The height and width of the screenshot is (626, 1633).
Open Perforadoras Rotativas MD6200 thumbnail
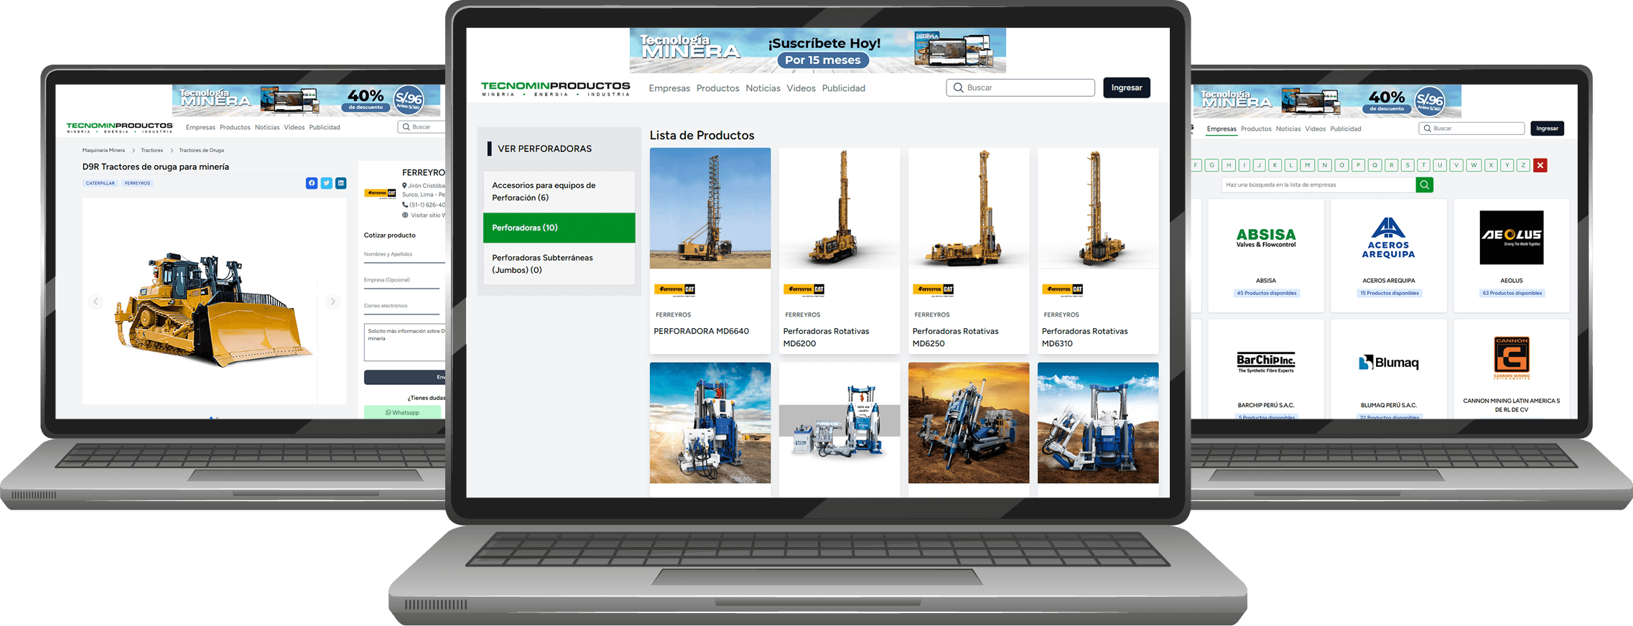[839, 208]
